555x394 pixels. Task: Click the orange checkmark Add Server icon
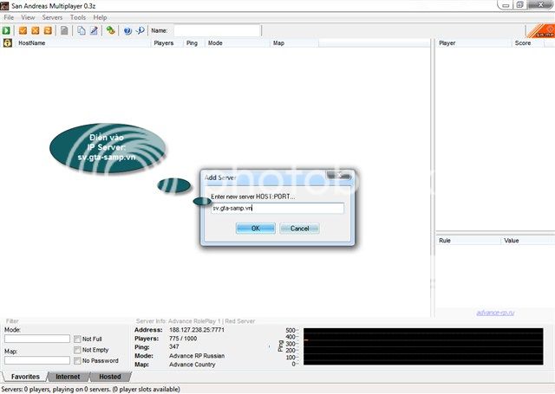pos(23,30)
